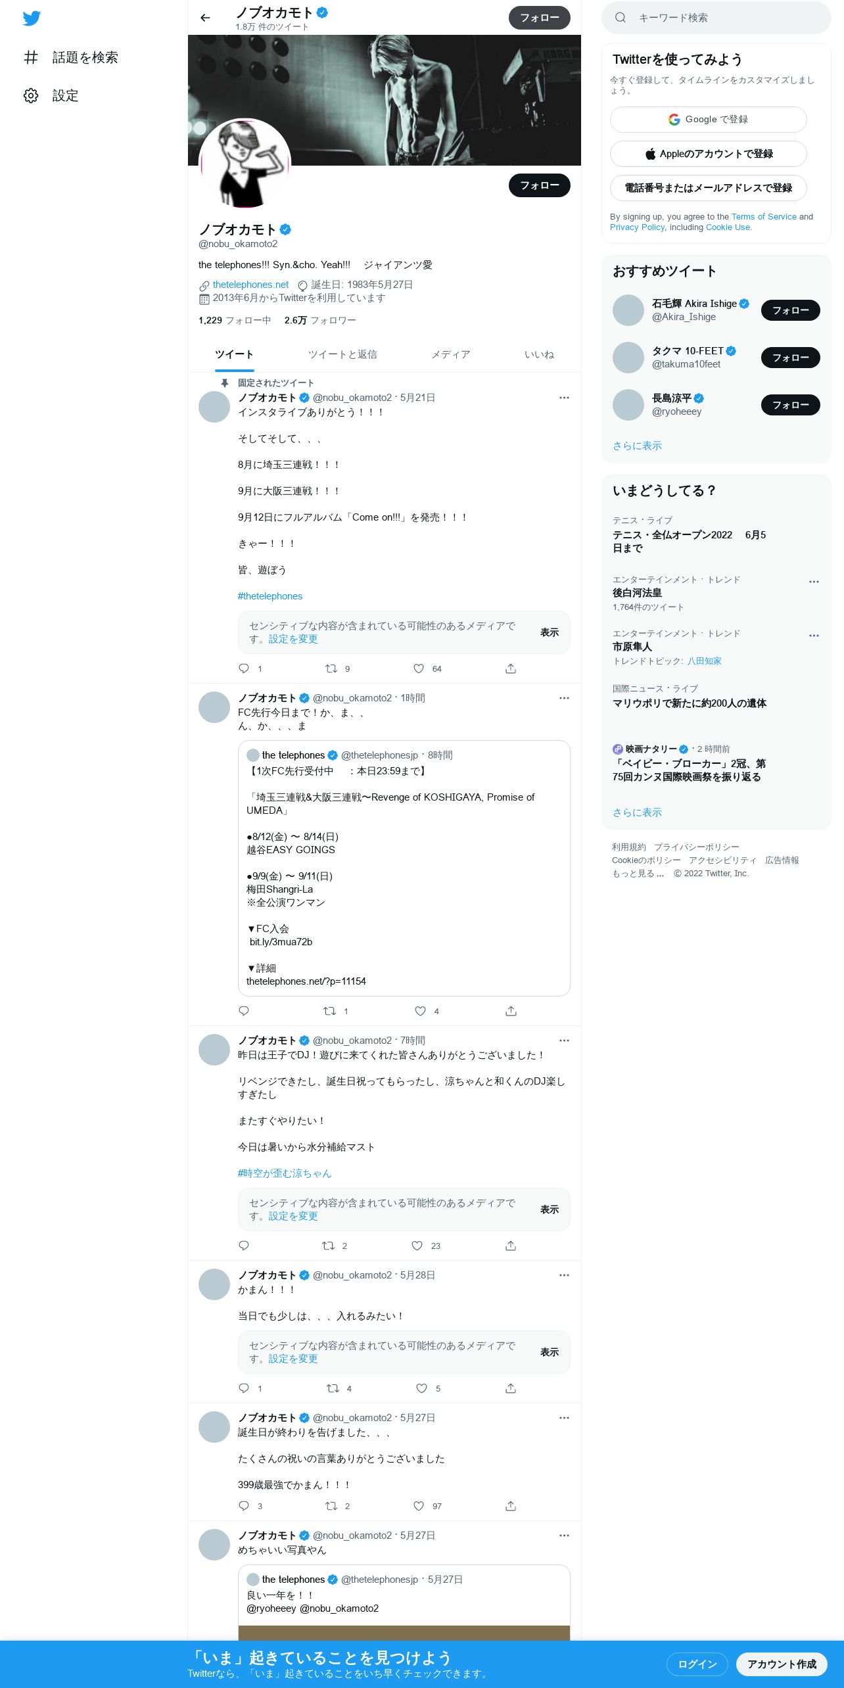
Task: Like the pinned tweet with 64 likes
Action: click(419, 668)
